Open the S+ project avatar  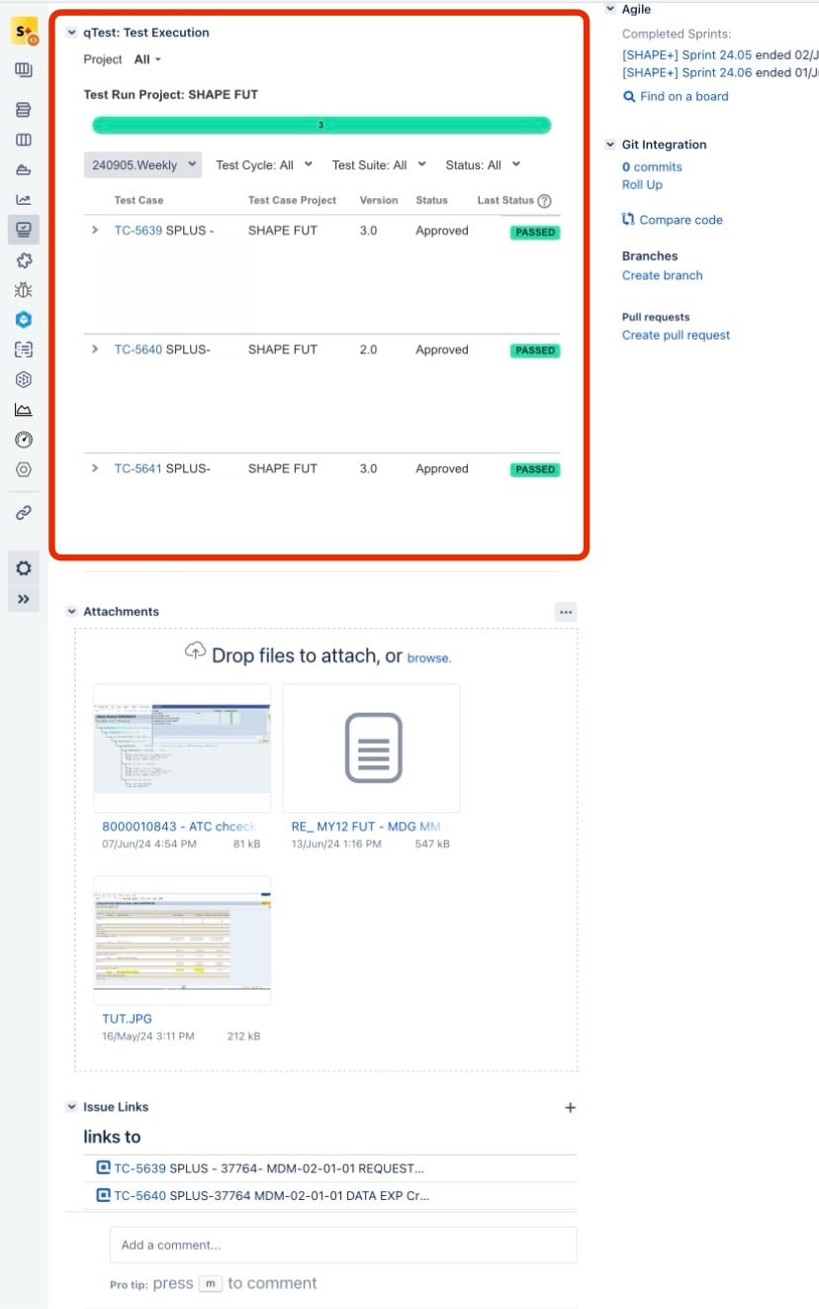(x=24, y=32)
